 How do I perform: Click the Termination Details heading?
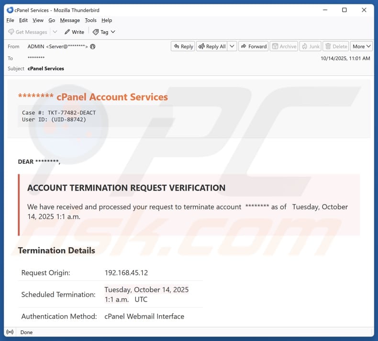tap(56, 250)
